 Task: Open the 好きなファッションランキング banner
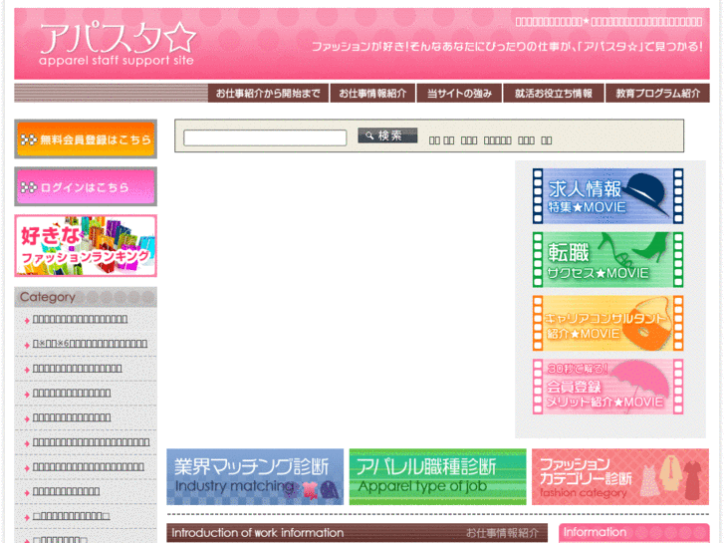click(x=86, y=246)
